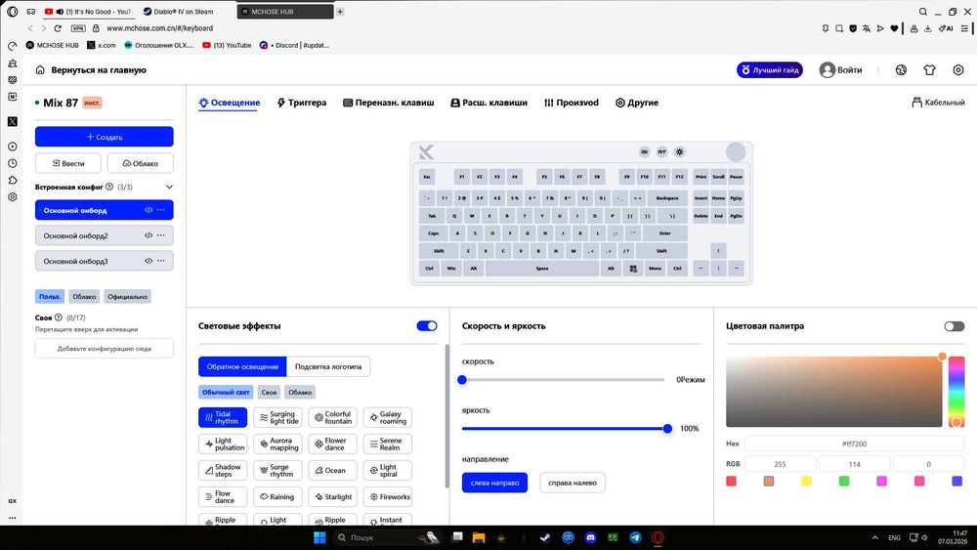Click the Польз. filter button
This screenshot has height=550, width=977.
pos(50,296)
